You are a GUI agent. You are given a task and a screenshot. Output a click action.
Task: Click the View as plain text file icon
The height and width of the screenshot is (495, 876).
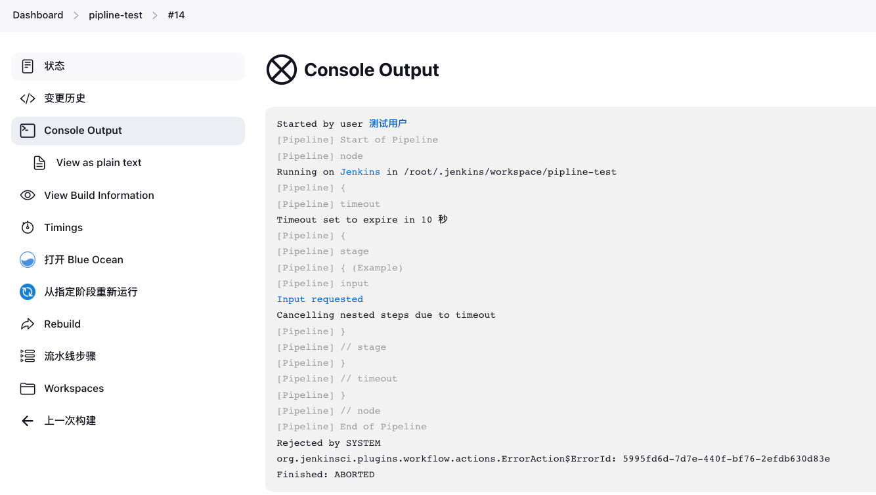[x=39, y=163]
